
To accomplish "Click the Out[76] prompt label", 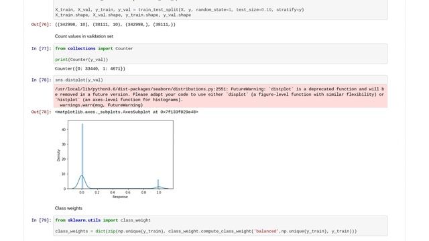I will 41,25.
